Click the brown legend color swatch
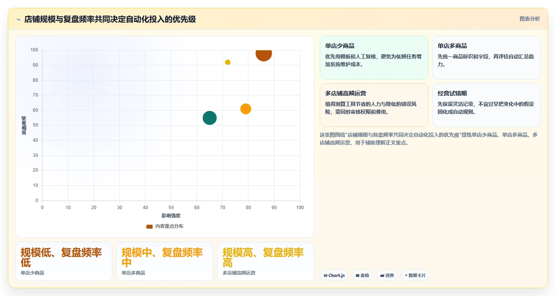This screenshot has width=556, height=296. 149,226
